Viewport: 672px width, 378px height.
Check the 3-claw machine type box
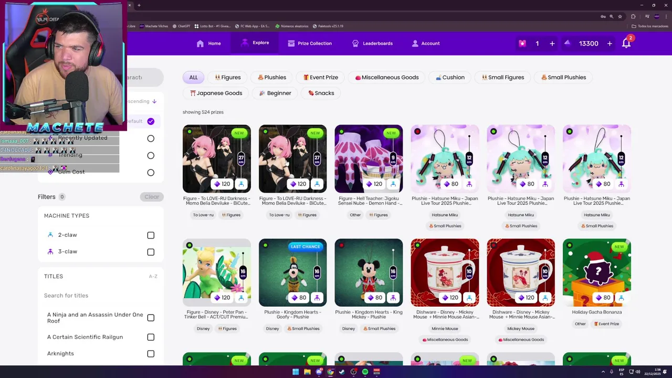pos(151,252)
